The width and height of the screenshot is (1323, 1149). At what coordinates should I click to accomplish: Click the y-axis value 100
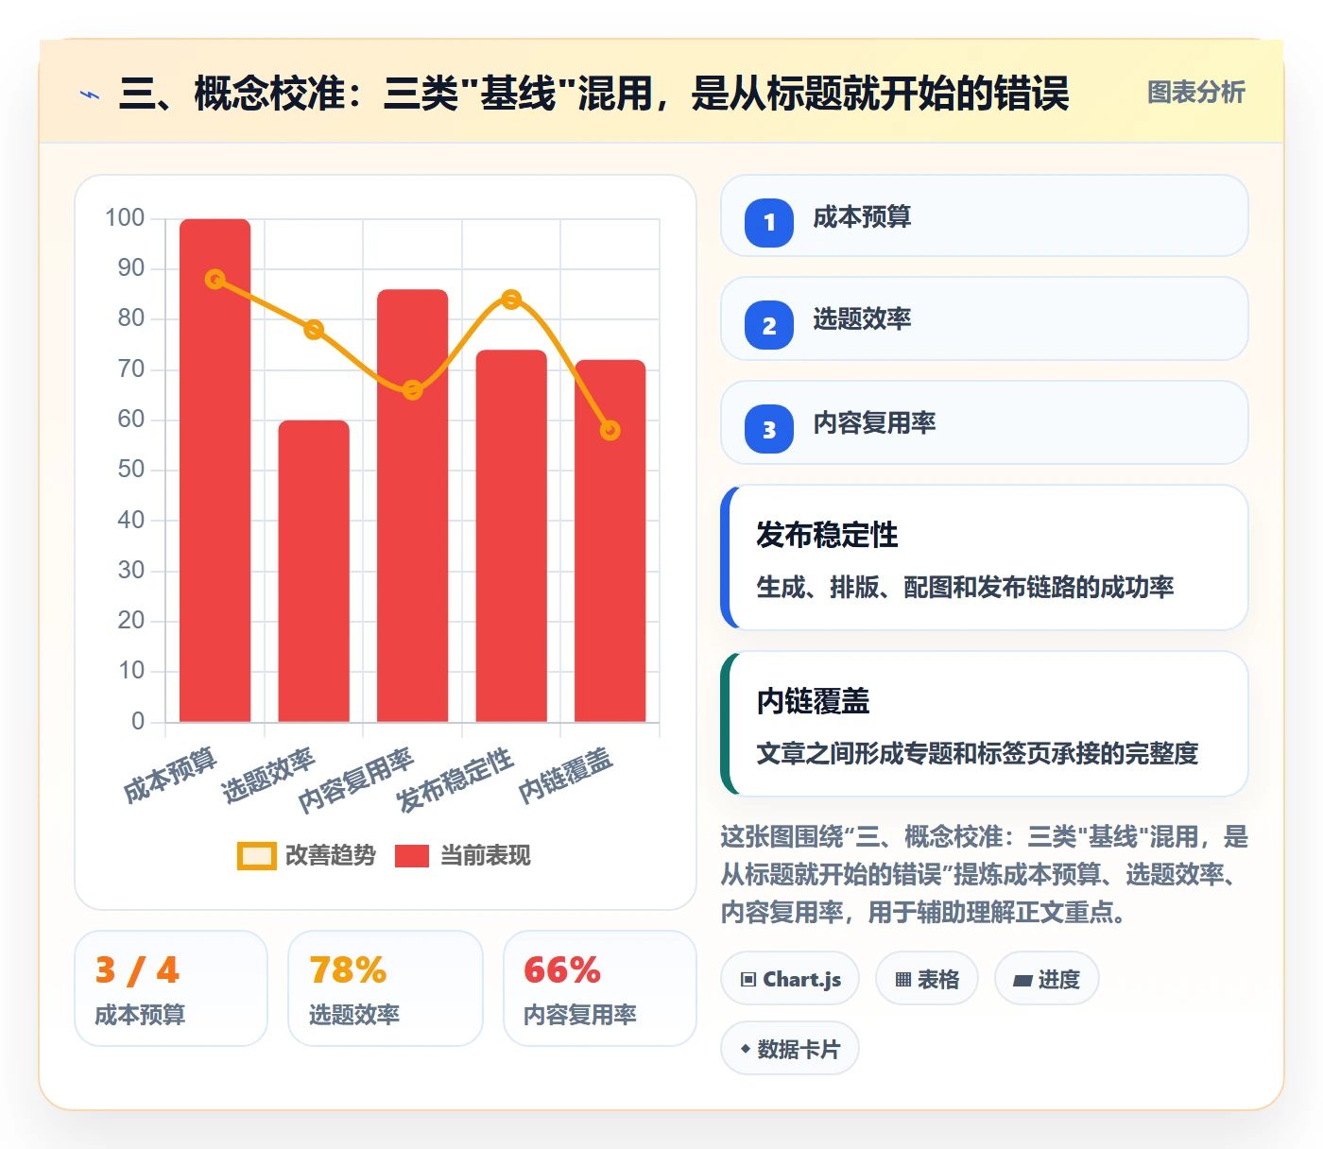[x=125, y=218]
